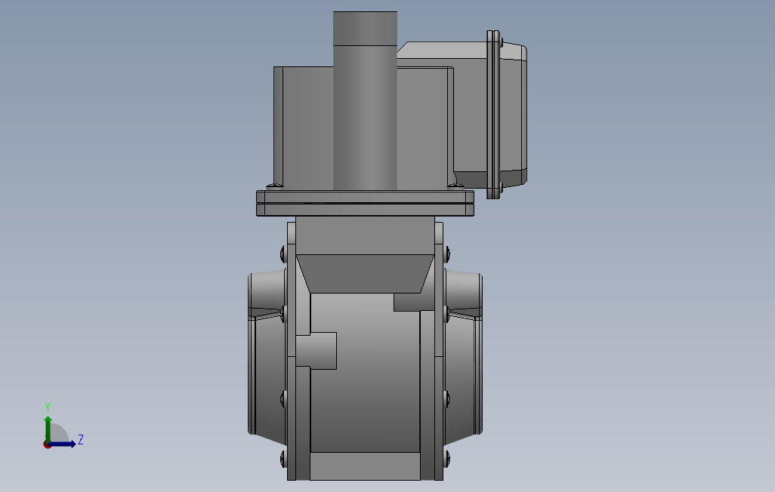Screen dimensions: 775x492
Task: Click the blue Z axis arrow of the triad
Action: coord(62,444)
